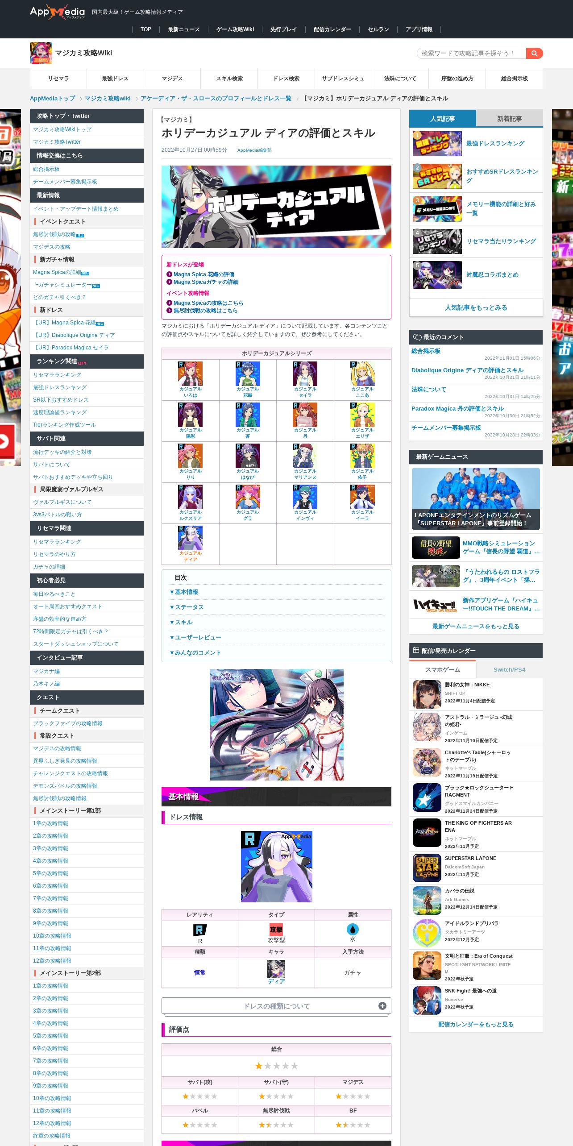Switch to the 人気記事 tab
The height and width of the screenshot is (1146, 573).
tap(443, 118)
